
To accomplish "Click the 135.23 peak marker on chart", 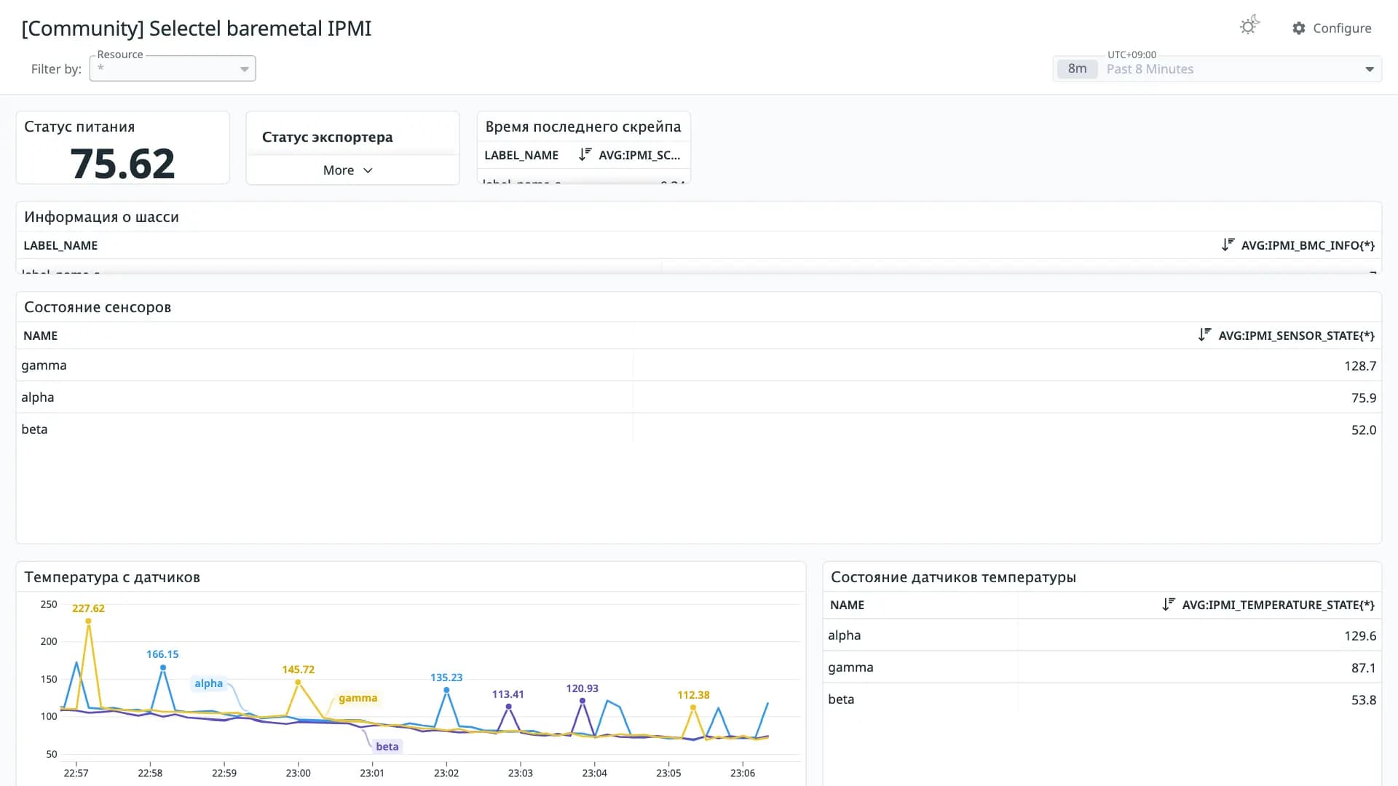I will coord(446,689).
